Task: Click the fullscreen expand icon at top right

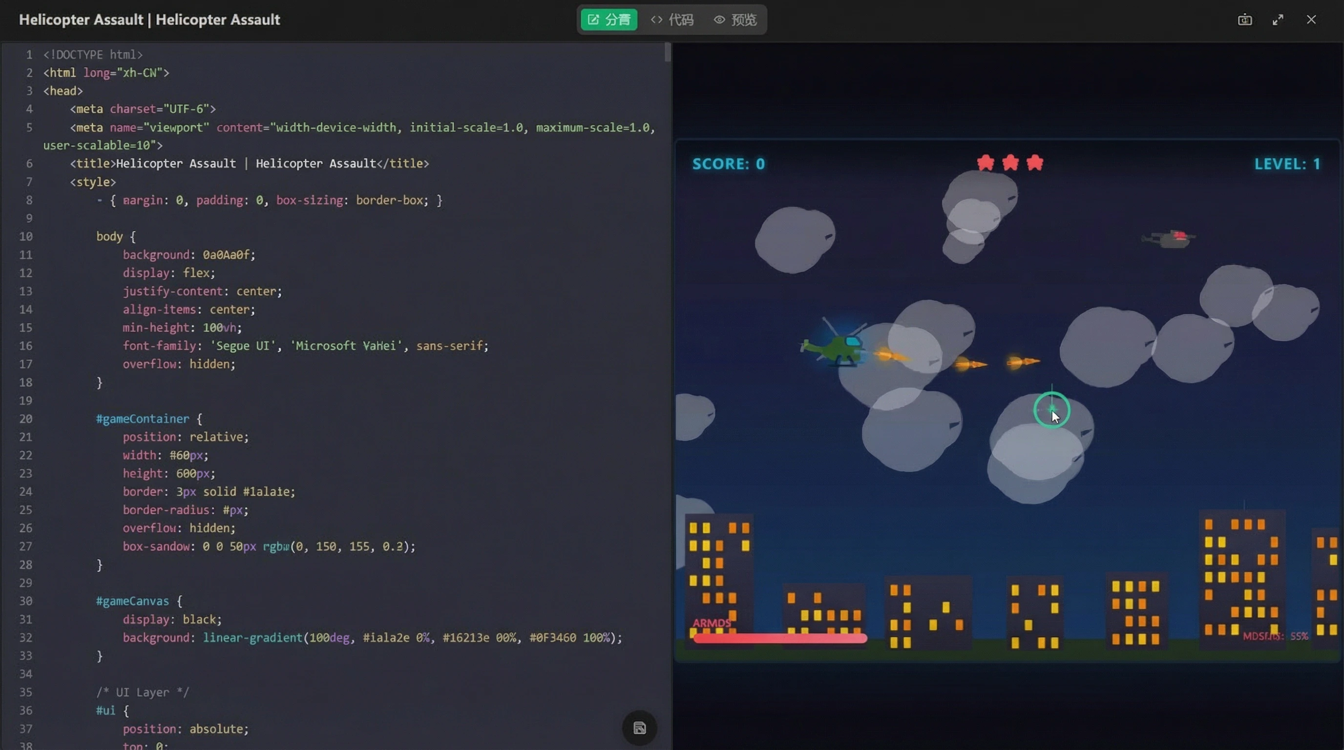Action: (1278, 20)
